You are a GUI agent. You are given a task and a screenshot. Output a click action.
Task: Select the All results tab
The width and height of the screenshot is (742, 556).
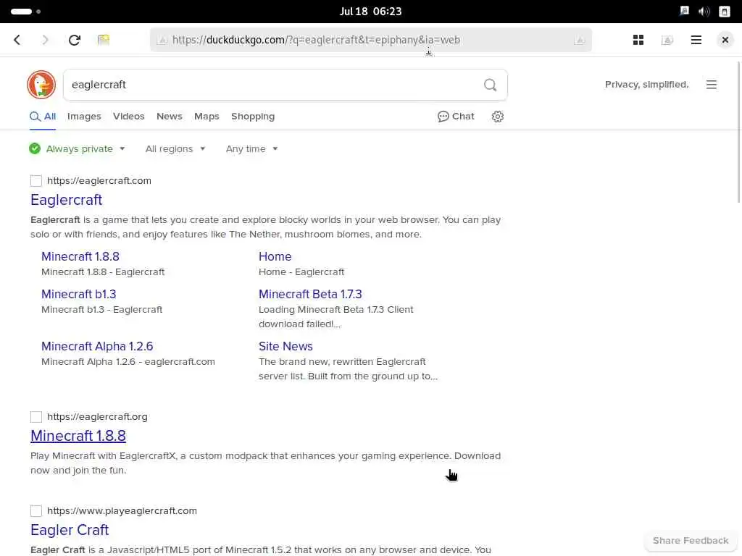(x=43, y=117)
